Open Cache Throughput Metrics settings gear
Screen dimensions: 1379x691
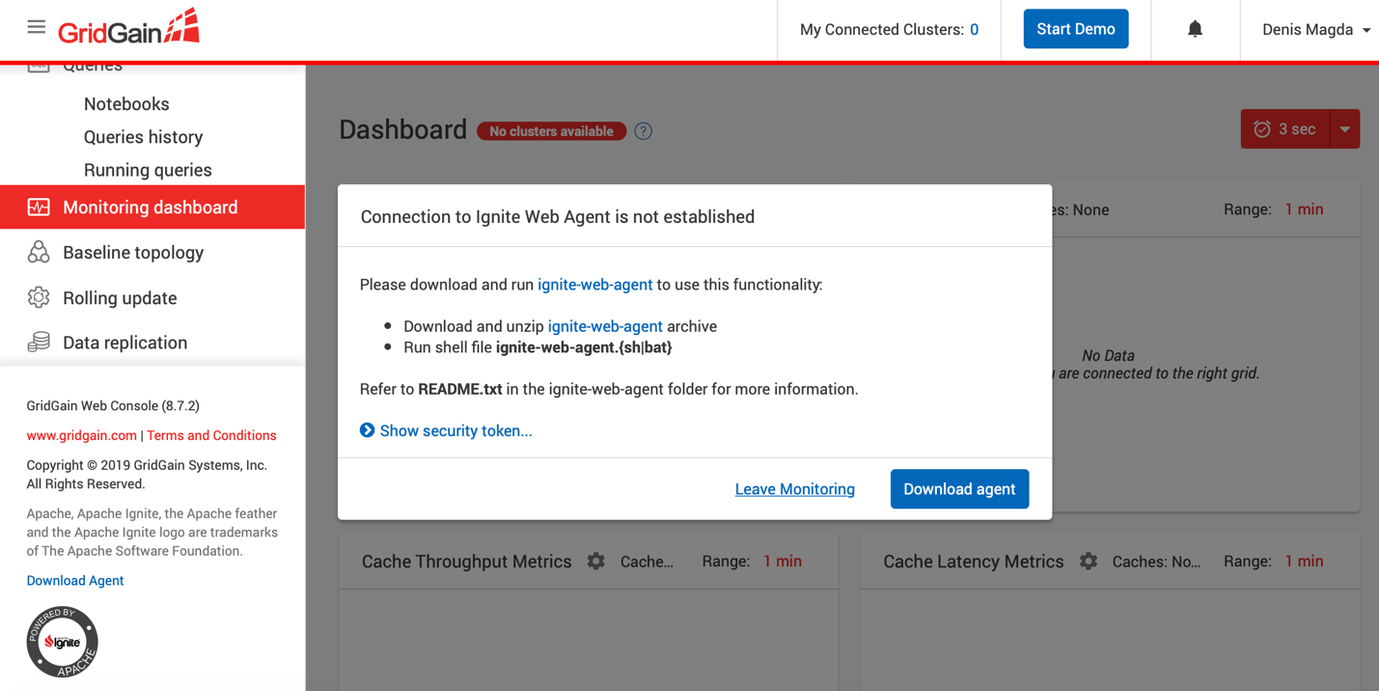coord(595,561)
